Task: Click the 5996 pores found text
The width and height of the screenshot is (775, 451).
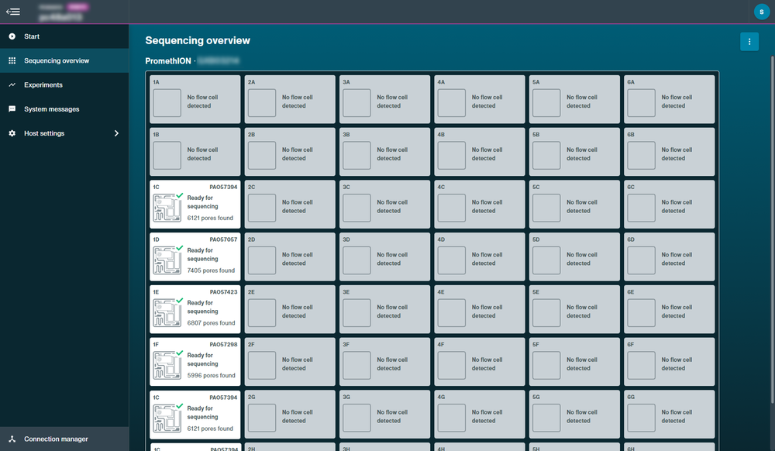Action: click(x=211, y=375)
